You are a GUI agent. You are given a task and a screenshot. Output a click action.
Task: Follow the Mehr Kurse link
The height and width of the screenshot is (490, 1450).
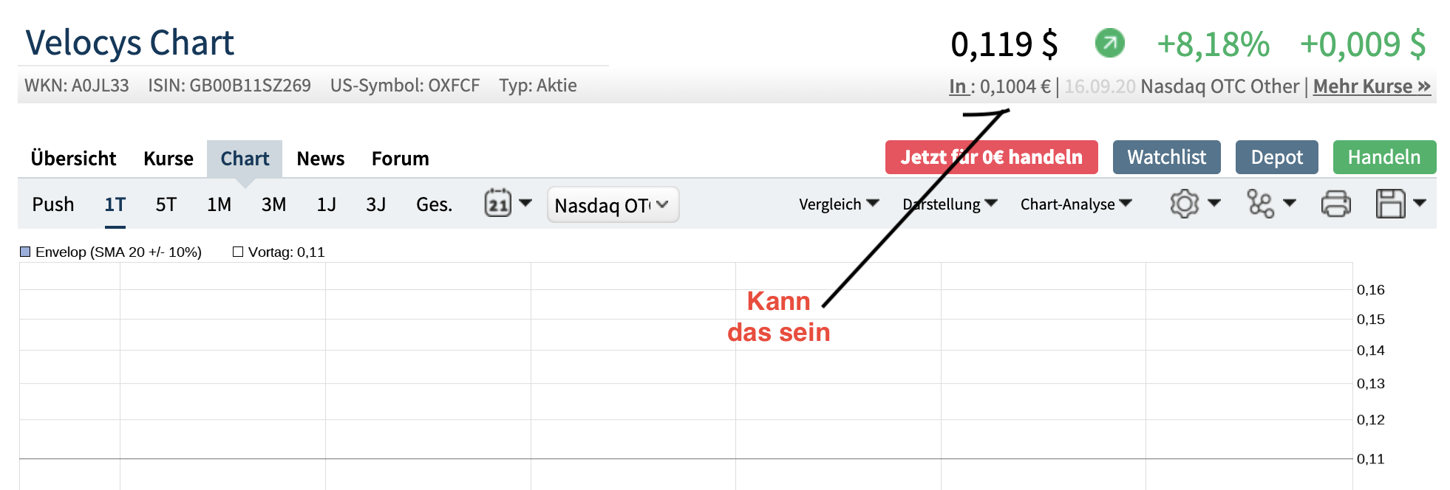[x=1371, y=86]
